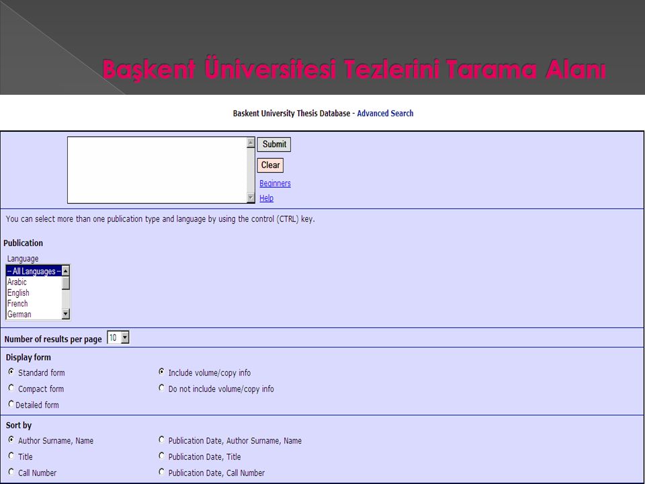Choose Do not include volume/copy info

click(162, 388)
